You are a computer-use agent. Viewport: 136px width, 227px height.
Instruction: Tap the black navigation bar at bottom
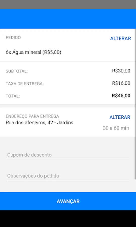(68, 219)
